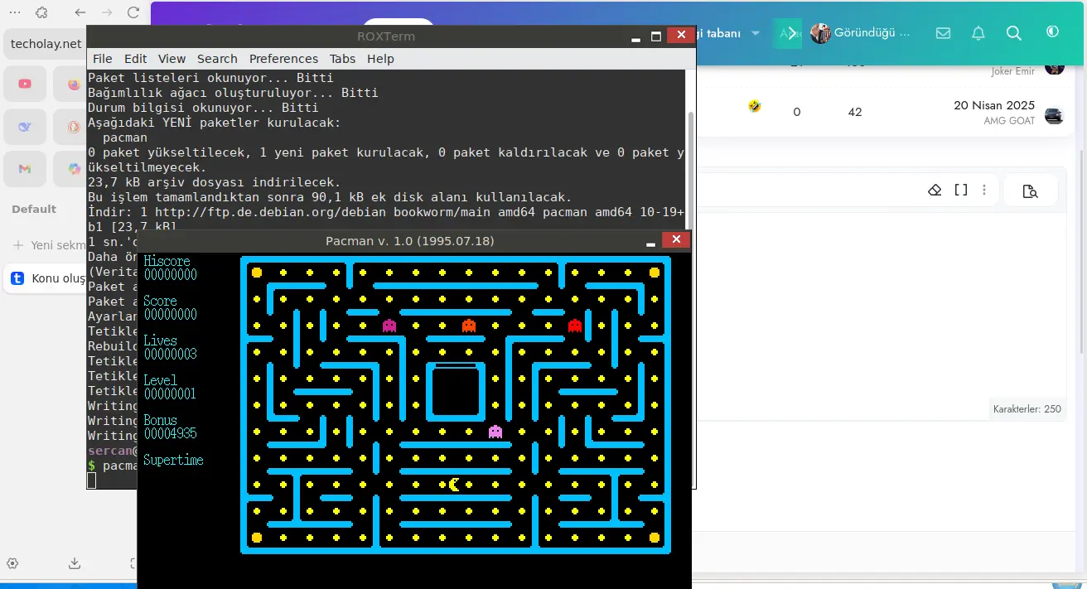Click the Bonus value 00004935
1087x589 pixels.
(x=170, y=434)
